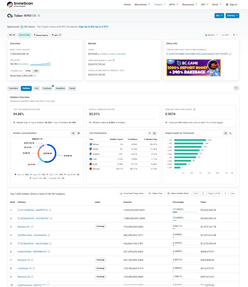Viewport: 248px width, 287px height.
Task: Select TOTAL transfers toggle
Action: pos(28,71)
